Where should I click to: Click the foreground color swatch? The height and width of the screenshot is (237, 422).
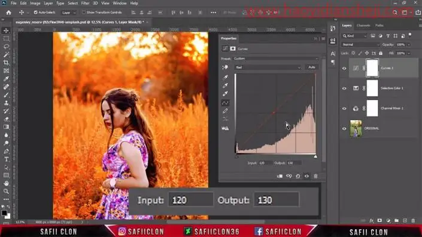coord(4,213)
